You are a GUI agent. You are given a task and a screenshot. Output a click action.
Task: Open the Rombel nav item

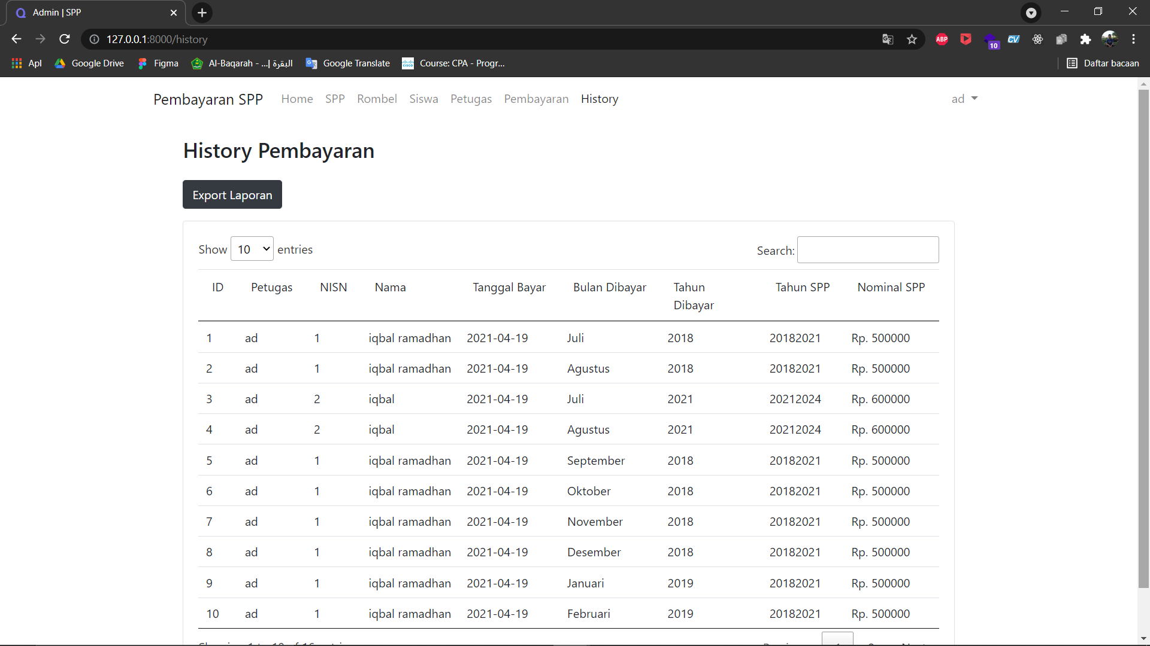pos(377,99)
